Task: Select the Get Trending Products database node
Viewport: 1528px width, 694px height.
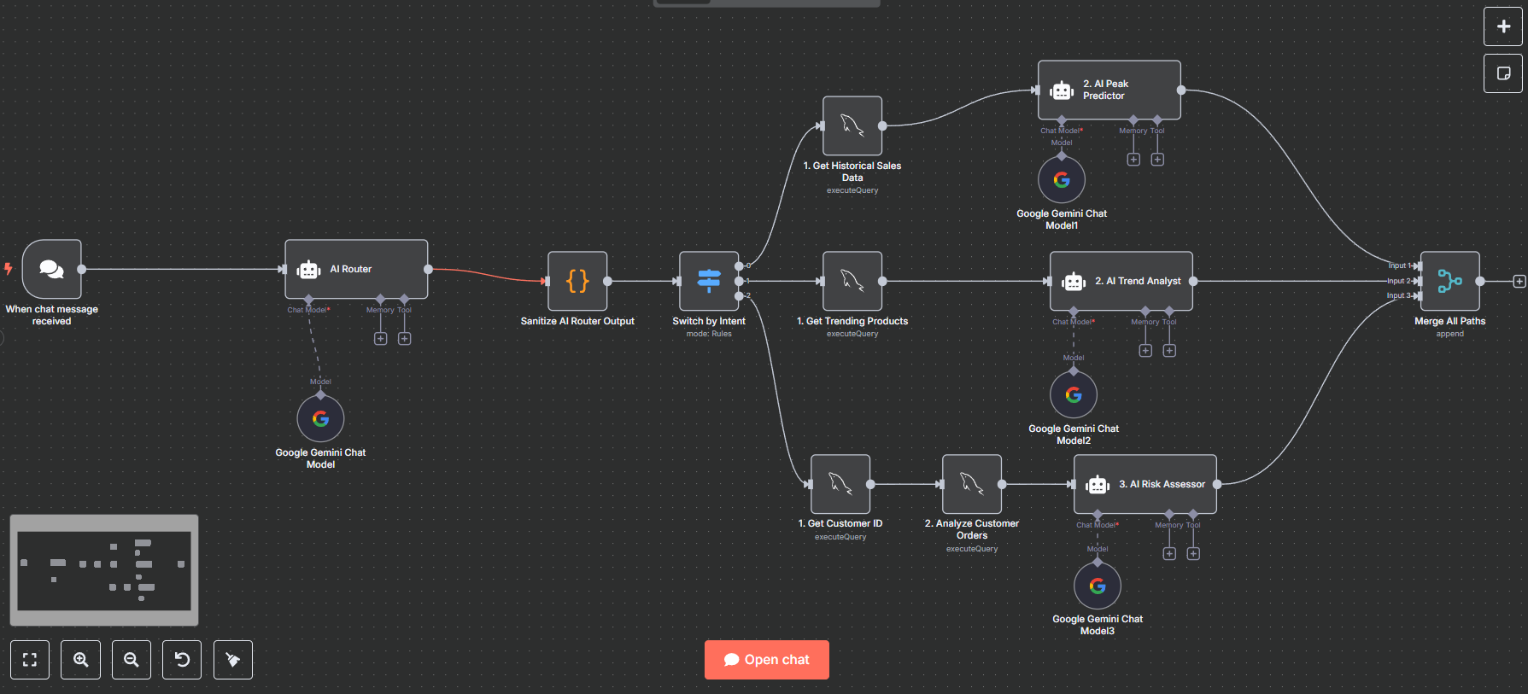Action: click(x=852, y=281)
